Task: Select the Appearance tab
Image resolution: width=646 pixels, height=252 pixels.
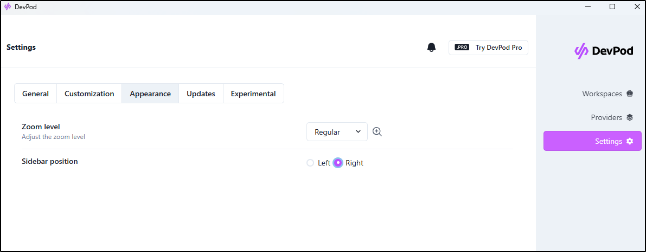Action: pyautogui.click(x=150, y=94)
